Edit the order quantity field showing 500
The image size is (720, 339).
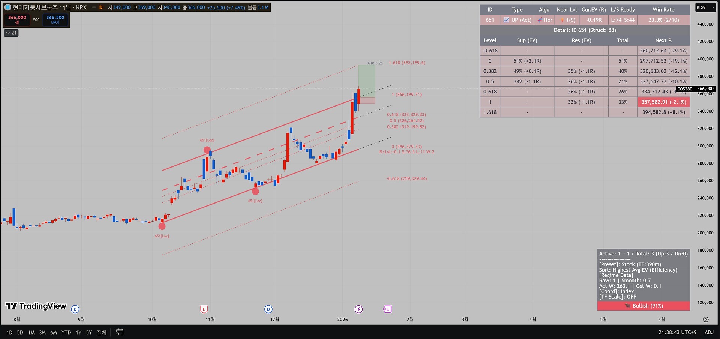(36, 20)
